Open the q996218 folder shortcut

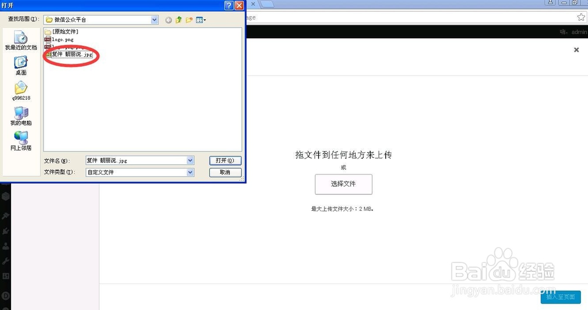coord(21,91)
